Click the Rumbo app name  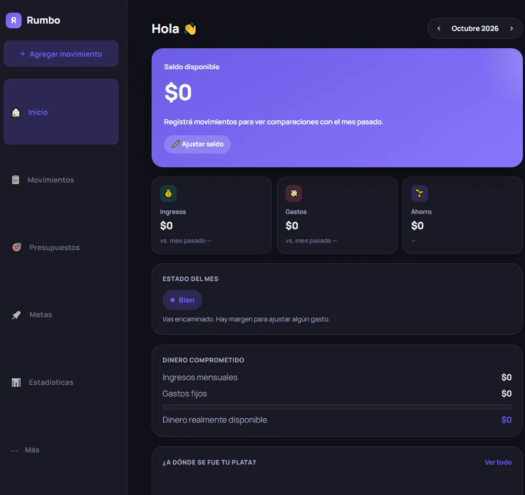44,20
